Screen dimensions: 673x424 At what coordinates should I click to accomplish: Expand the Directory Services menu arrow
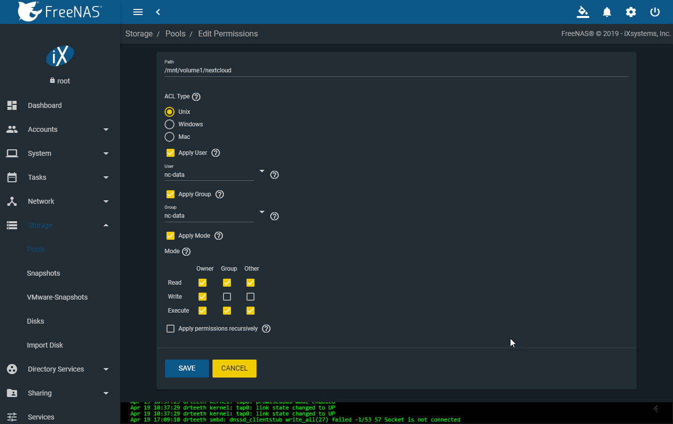[106, 370]
